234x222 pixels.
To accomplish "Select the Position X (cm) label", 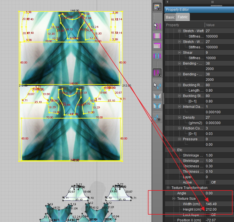I will click(189, 220).
